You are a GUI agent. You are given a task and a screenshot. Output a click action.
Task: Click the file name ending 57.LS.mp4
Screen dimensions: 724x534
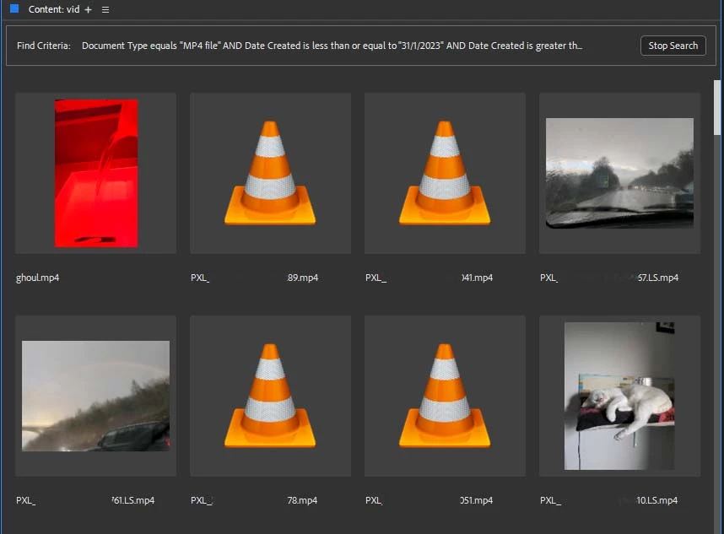[x=609, y=278]
